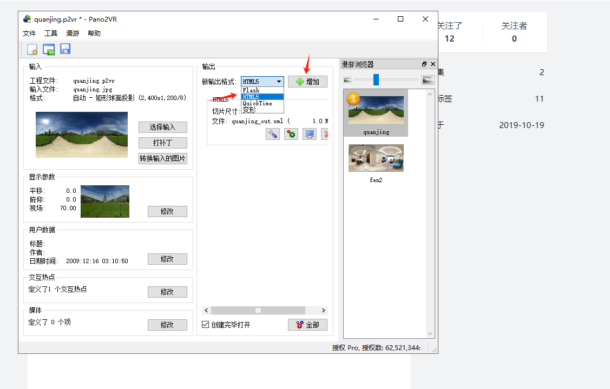
Task: Click the tour browser scroll down arrow
Action: click(430, 334)
